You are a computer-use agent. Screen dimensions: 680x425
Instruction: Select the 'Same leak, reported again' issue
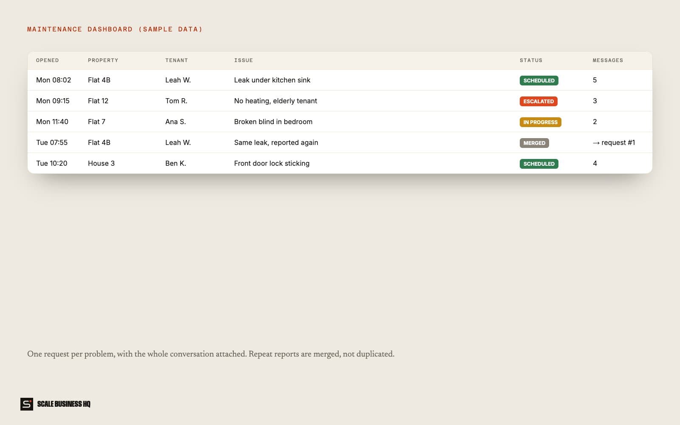[276, 142]
